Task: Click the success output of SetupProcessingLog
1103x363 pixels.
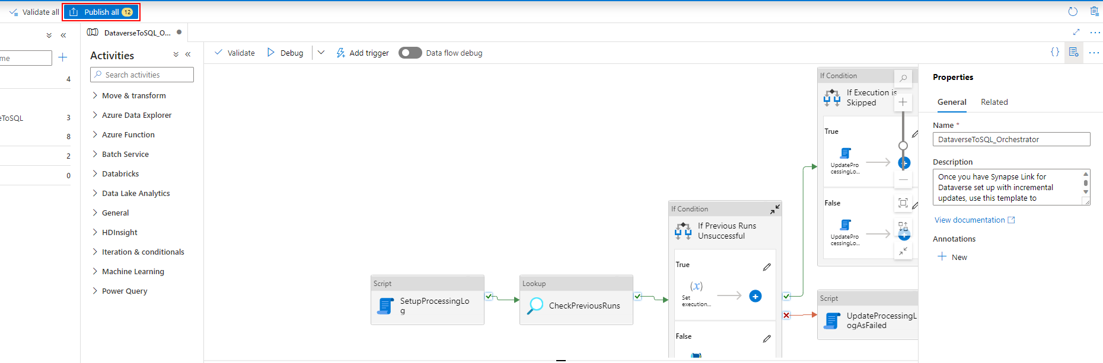Action: point(489,296)
